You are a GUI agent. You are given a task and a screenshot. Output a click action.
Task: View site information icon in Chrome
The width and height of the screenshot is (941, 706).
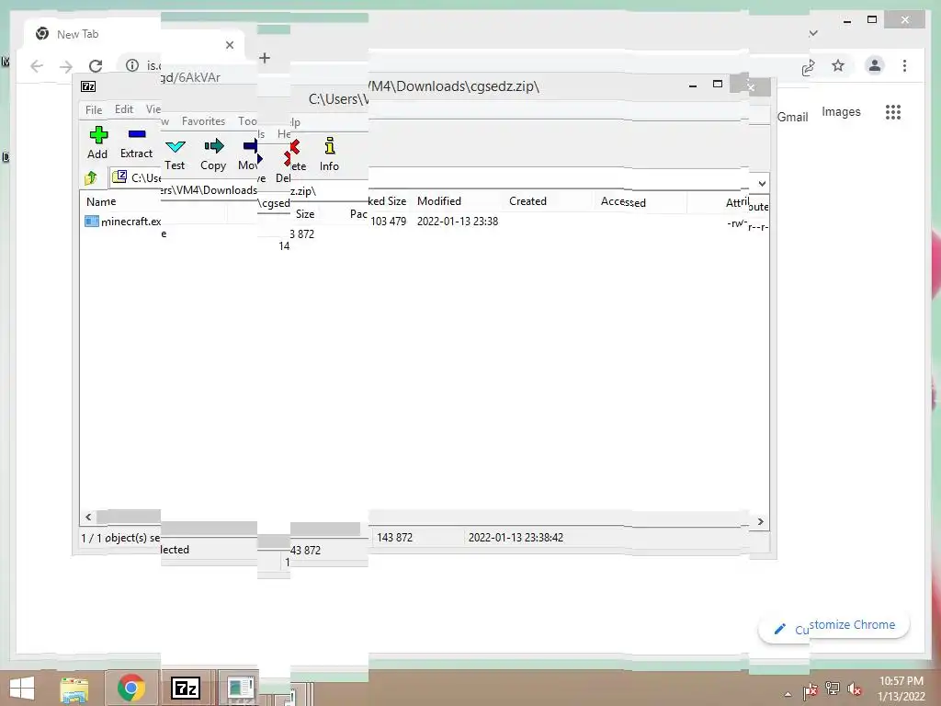click(x=132, y=65)
